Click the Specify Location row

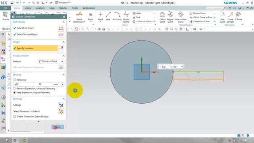[35, 48]
